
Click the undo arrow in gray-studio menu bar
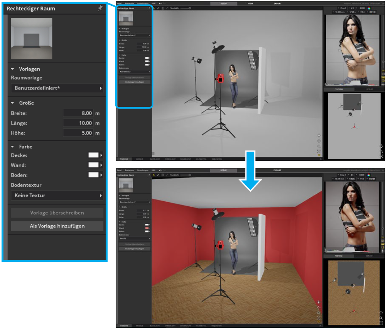[160, 3]
